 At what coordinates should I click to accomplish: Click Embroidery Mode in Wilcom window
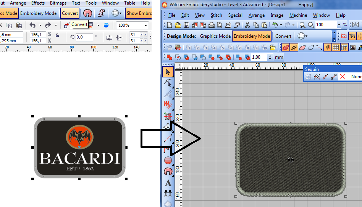[252, 36]
